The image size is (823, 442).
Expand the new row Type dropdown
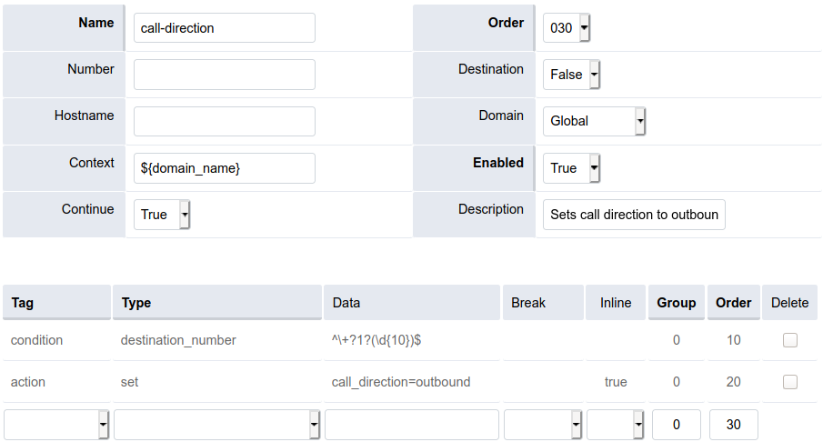pyautogui.click(x=217, y=425)
